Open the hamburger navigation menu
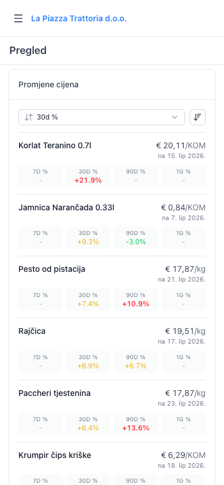The height and width of the screenshot is (485, 224). coord(18,18)
